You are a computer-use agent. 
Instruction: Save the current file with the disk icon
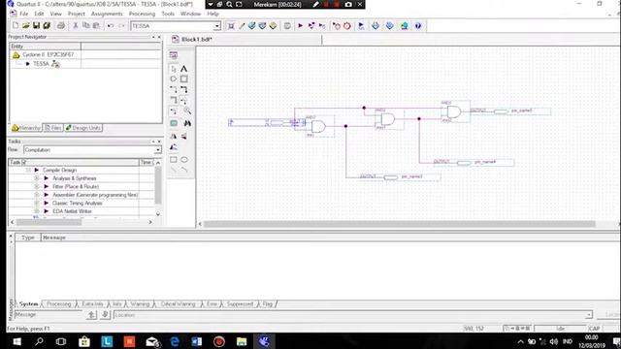36,26
